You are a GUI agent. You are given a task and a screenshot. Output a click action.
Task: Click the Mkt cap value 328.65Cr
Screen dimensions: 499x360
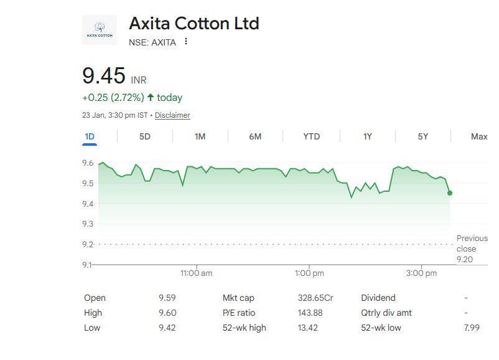tap(315, 298)
